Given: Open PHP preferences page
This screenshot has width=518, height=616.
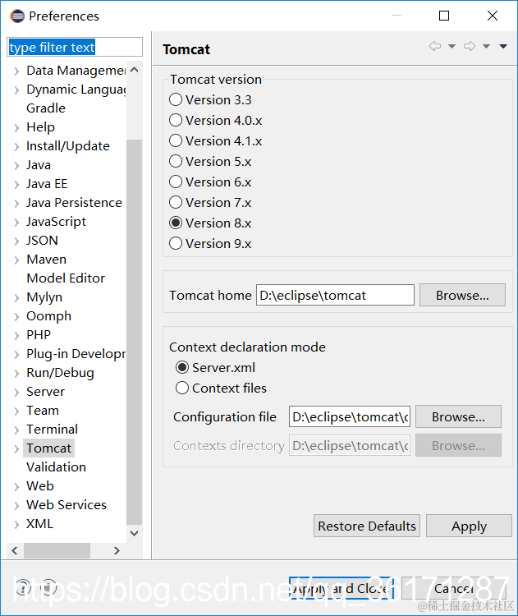Looking at the screenshot, I should [x=39, y=335].
